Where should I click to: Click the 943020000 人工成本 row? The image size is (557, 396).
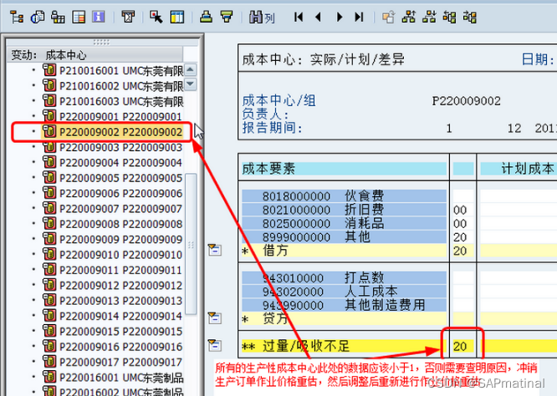coord(344,292)
